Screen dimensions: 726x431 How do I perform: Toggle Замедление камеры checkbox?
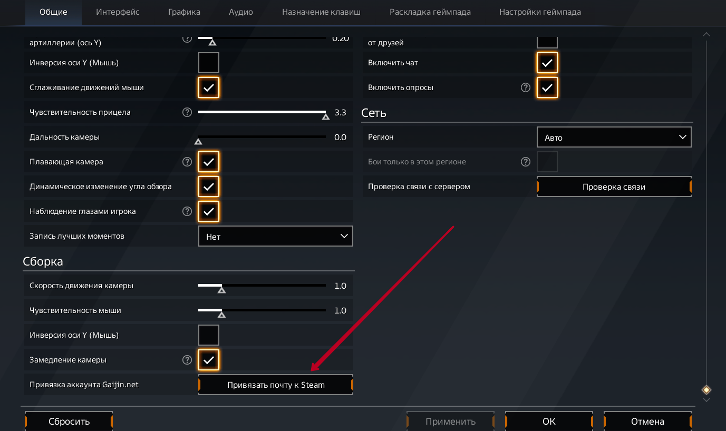(209, 360)
